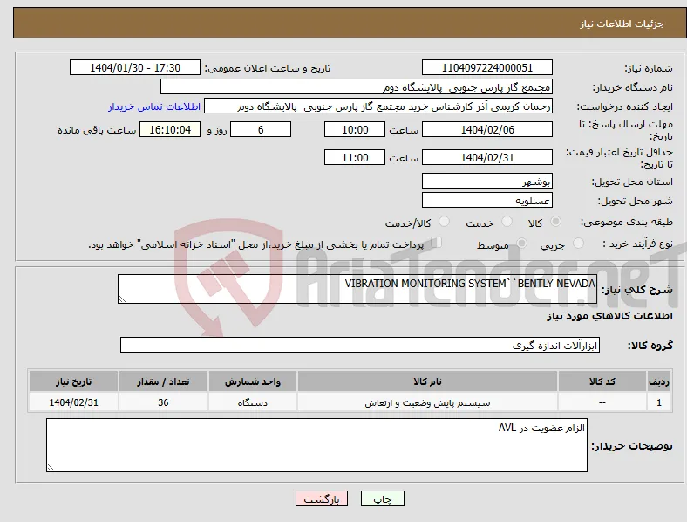Click the request creator name field
687x522 pixels.
tap(378, 106)
